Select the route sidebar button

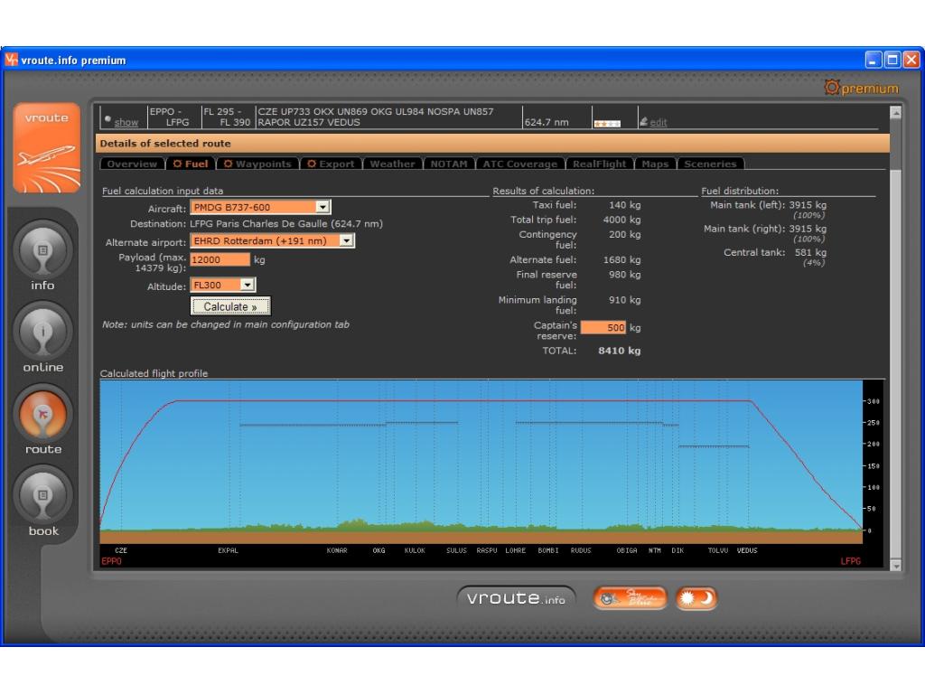tap(42, 421)
